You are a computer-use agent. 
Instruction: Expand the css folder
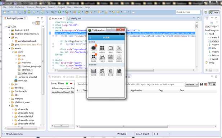(x=16, y=55)
